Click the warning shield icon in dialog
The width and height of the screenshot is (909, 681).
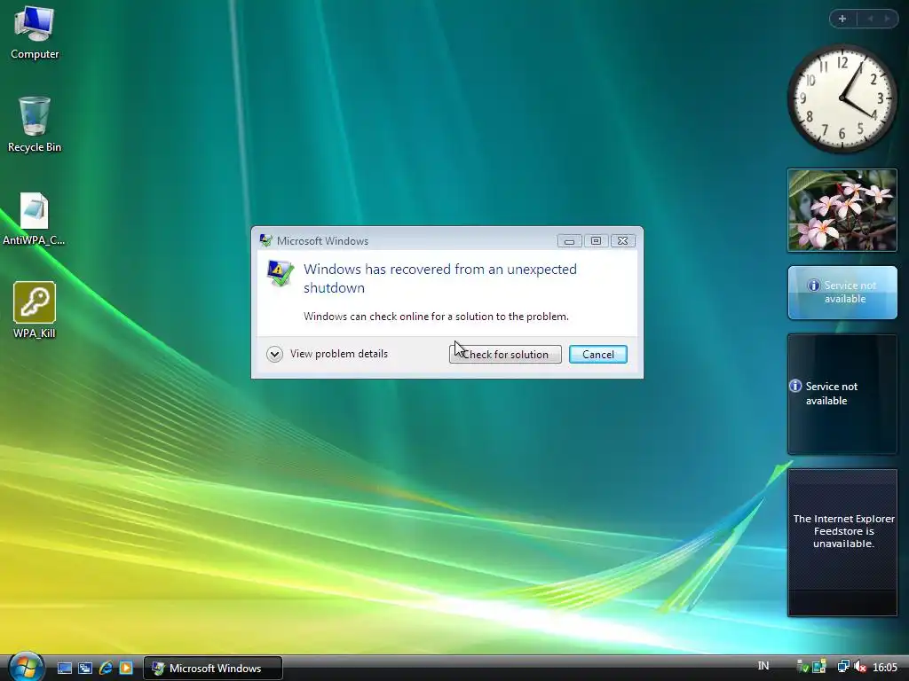click(280, 273)
